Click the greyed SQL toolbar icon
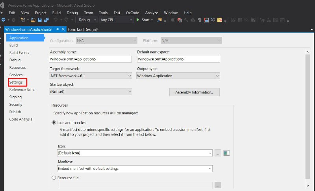315x191 pixels. (x=246, y=20)
